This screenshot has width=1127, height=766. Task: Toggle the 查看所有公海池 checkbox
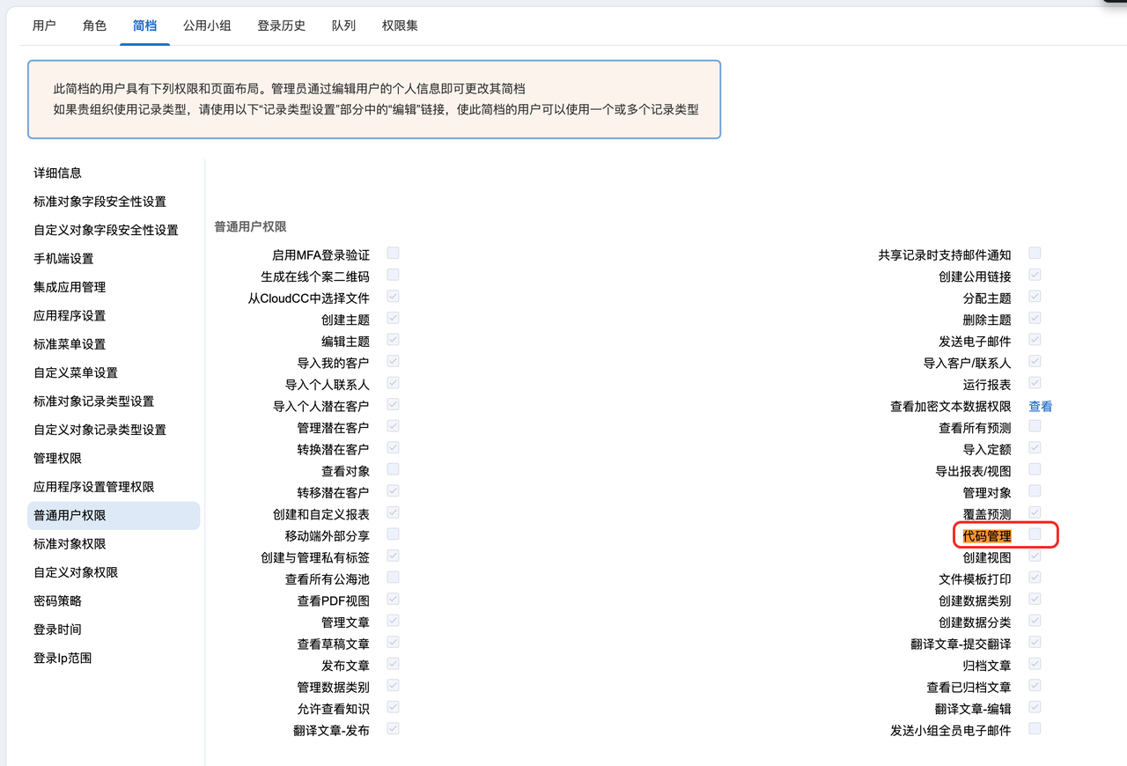(x=393, y=578)
